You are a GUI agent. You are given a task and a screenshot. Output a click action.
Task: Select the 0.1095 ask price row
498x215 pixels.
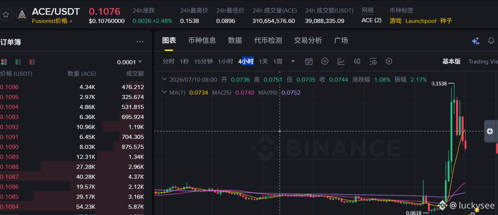coord(72,97)
